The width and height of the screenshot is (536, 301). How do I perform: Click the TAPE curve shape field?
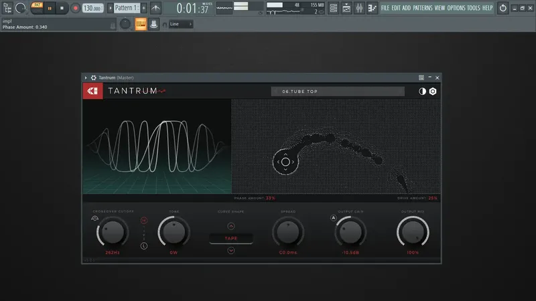point(231,238)
